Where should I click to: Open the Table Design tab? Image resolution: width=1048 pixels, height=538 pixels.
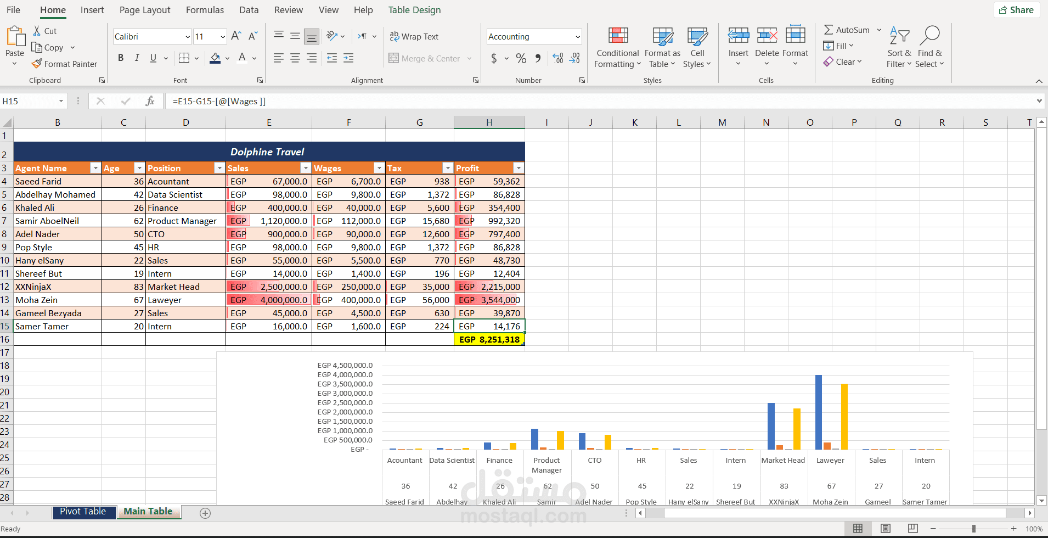point(414,10)
